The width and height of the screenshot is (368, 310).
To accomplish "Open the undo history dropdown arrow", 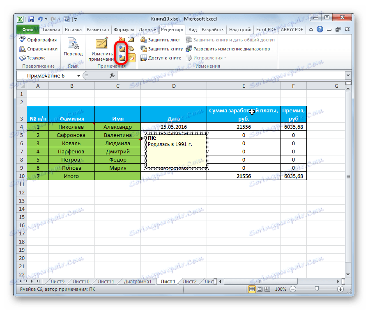I will 46,19.
